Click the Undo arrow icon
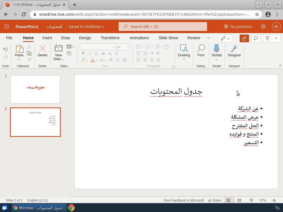 (x=6, y=50)
